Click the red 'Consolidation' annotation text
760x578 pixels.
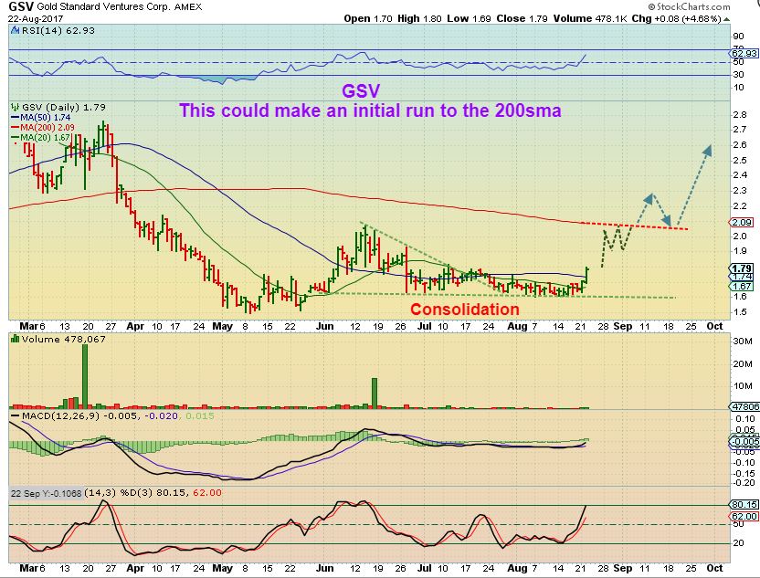pyautogui.click(x=465, y=310)
